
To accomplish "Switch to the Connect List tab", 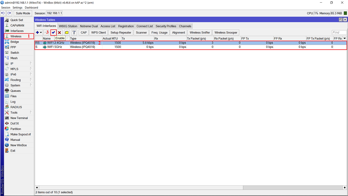I will pos(144,26).
